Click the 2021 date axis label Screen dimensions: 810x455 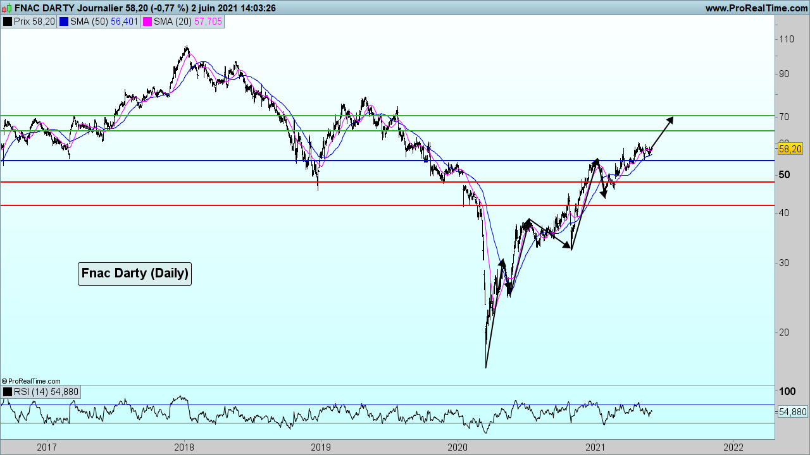coord(595,447)
